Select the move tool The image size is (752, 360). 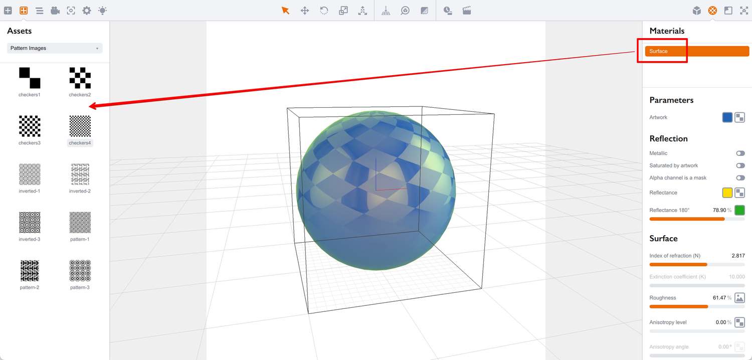305,11
